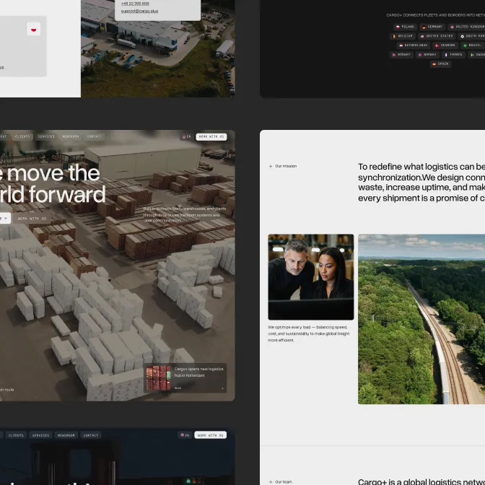Viewport: 485px width, 485px height.
Task: Click the 'move the world forward' headline
Action: [53, 183]
